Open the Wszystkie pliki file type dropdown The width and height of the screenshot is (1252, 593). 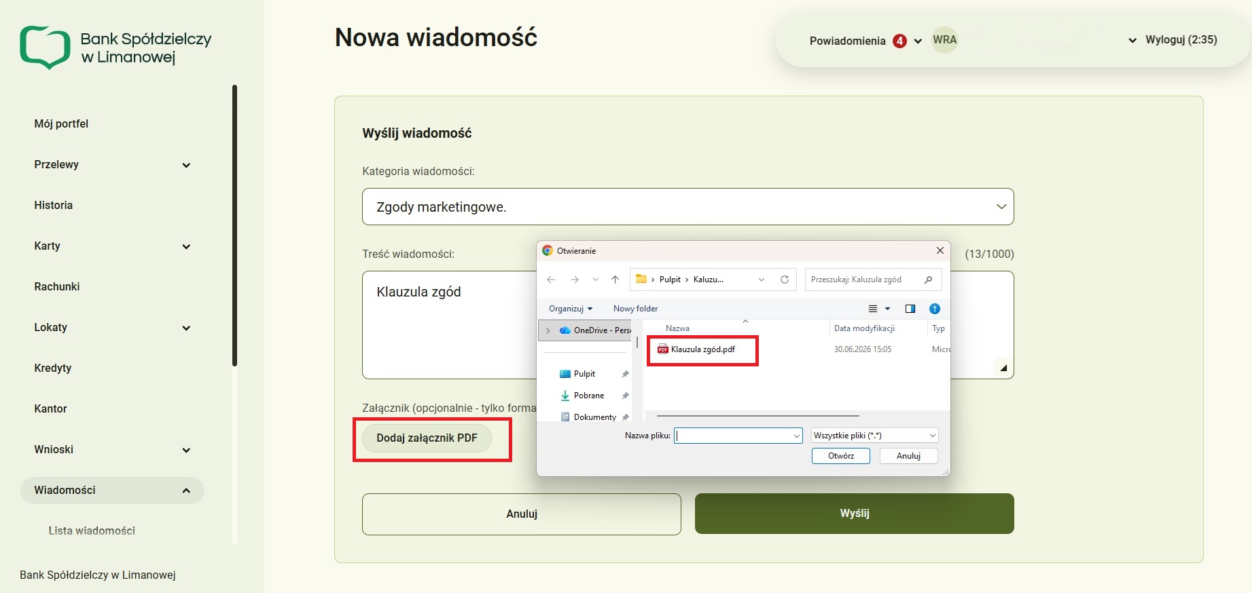pyautogui.click(x=875, y=436)
